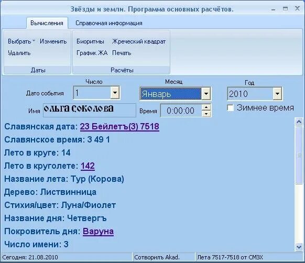Click scrollbar up arrow in results
Screen dimensions: 305x263
pos(299,122)
